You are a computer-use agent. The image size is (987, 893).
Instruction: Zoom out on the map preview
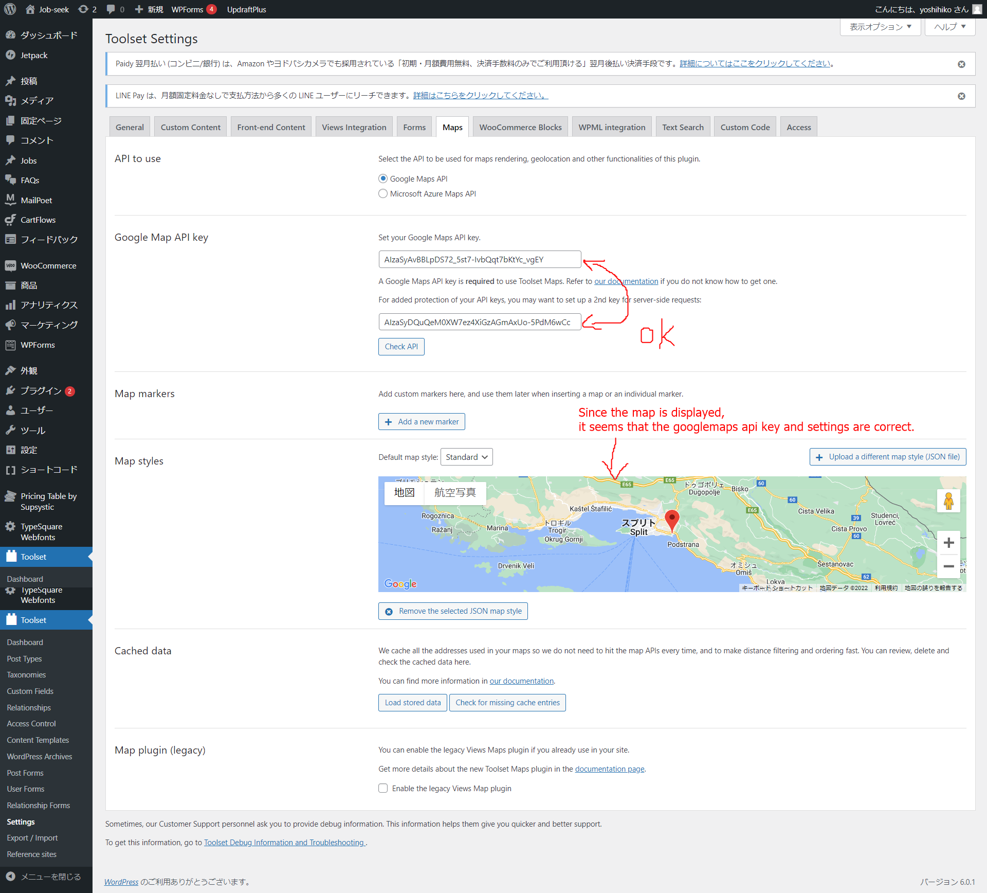(x=948, y=566)
